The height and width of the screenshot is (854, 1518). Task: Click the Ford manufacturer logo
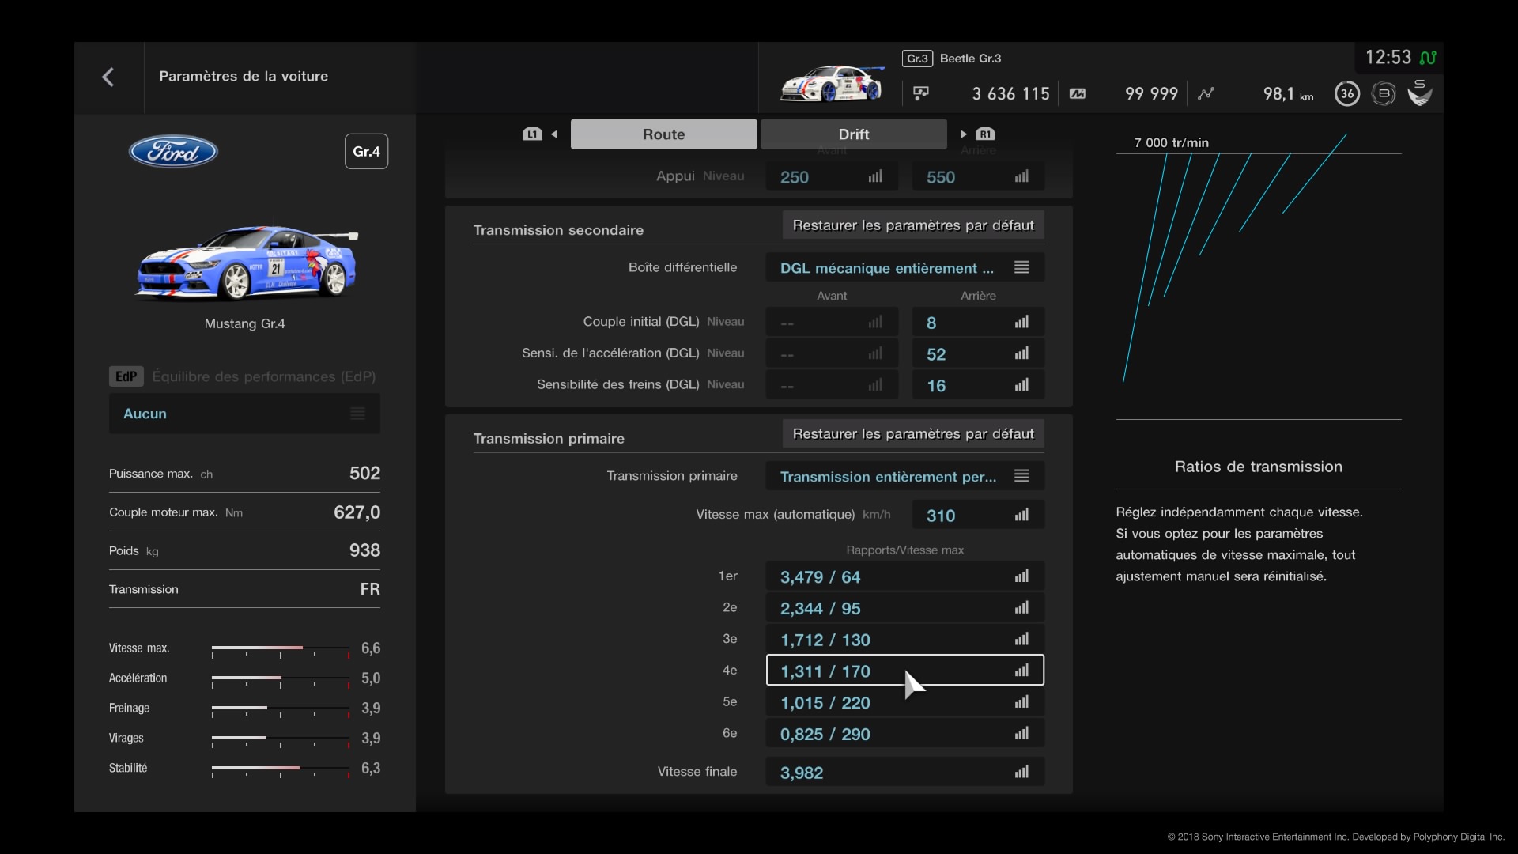173,151
